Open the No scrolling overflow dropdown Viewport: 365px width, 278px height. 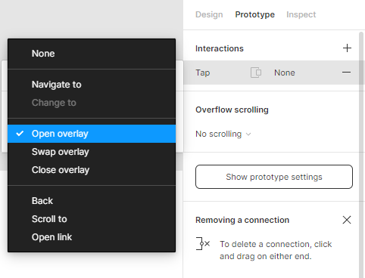(x=223, y=134)
